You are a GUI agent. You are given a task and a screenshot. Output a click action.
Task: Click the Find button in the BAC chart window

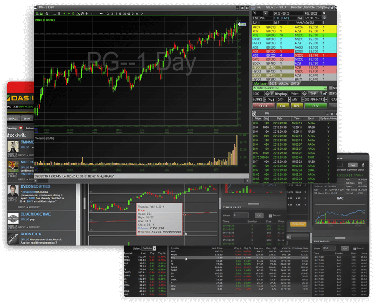pos(352,165)
